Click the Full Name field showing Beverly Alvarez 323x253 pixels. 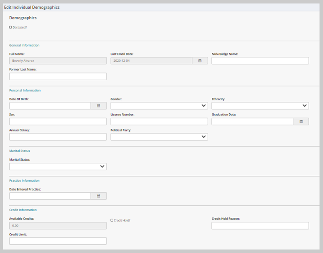58,60
